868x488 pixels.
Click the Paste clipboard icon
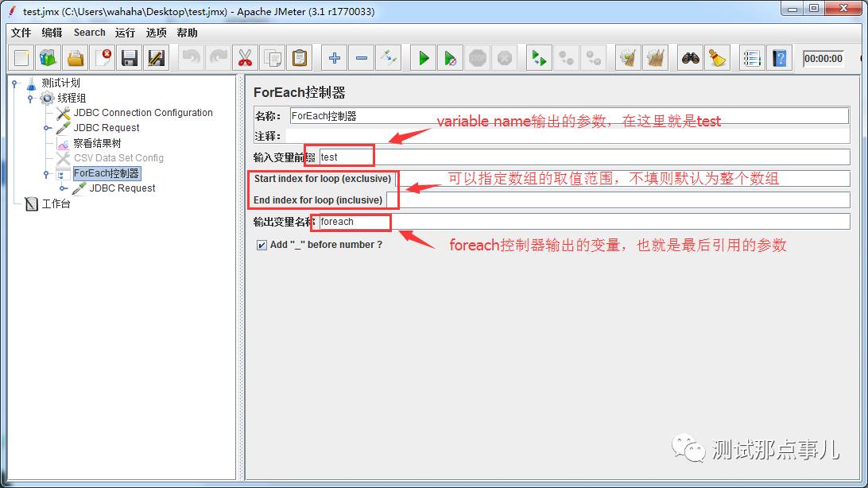click(300, 57)
